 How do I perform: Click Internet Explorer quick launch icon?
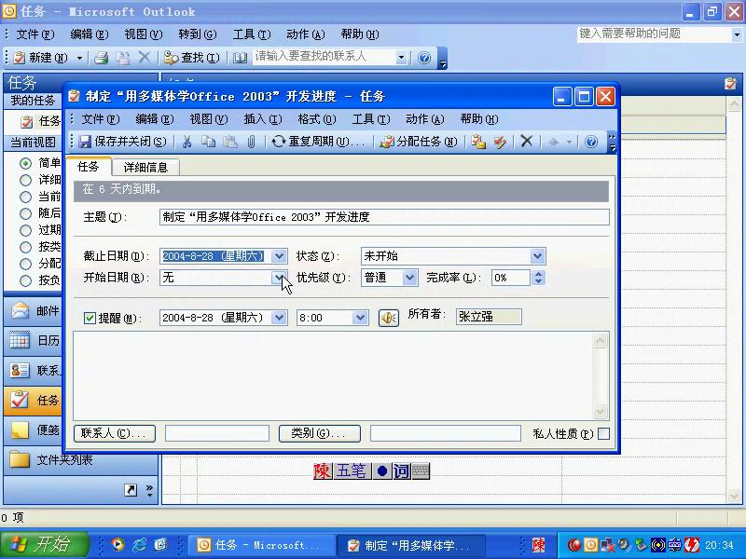click(139, 545)
